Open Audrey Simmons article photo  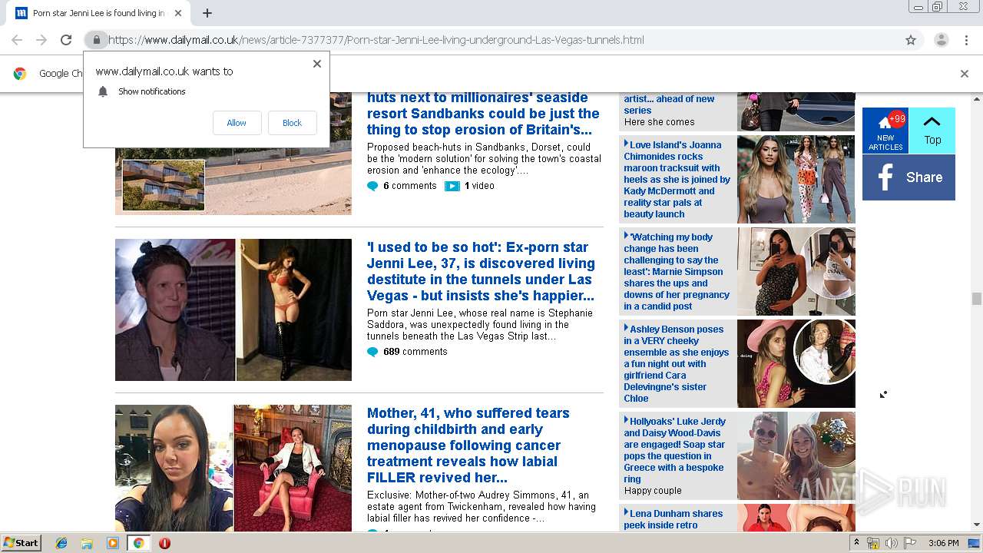click(233, 469)
